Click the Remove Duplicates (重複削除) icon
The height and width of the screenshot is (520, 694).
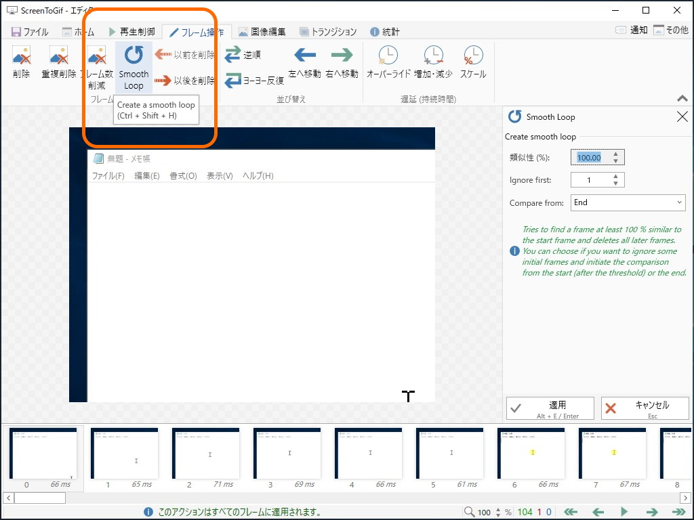59,56
